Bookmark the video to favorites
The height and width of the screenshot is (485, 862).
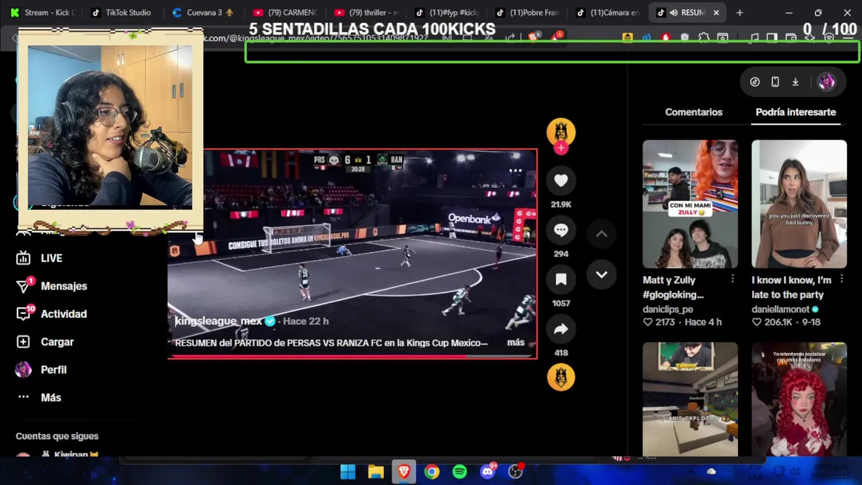pyautogui.click(x=561, y=280)
